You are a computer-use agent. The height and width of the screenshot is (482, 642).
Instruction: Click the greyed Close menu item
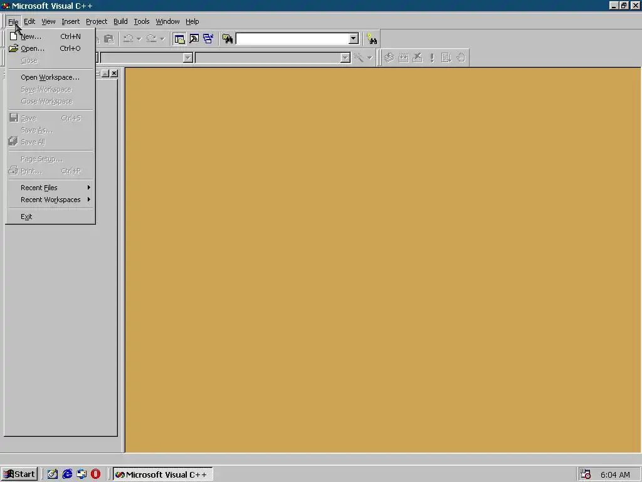point(51,60)
